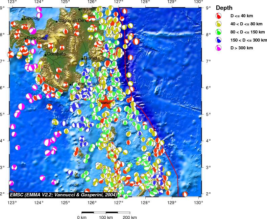Viewport: 267px width, 219px height.
Task: Select the blue beachball beside the Pagadian label
Action: tap(46, 36)
